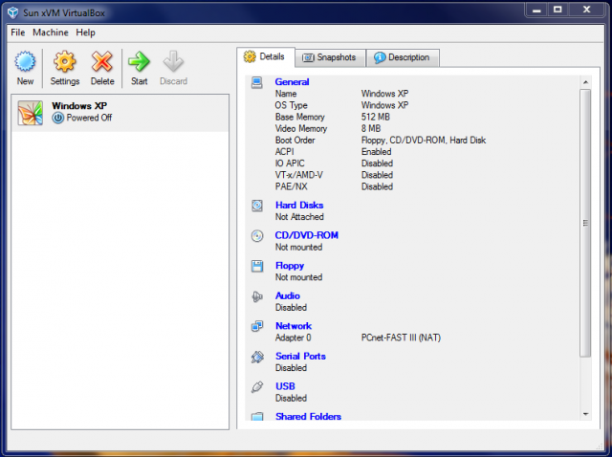Open the Hard Disks settings link
The image size is (612, 457).
[x=299, y=206]
